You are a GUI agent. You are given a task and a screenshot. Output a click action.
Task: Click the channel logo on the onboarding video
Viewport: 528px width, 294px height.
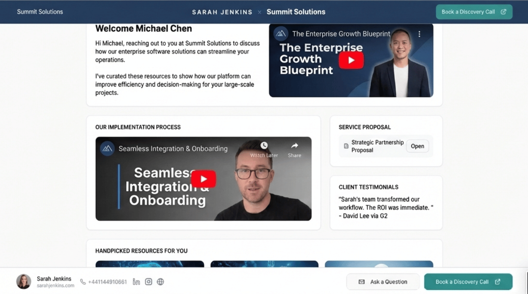[107, 149]
